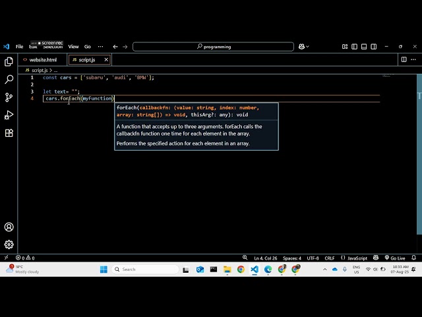Select JavaScript language mode in status bar
This screenshot has width=422, height=317.
click(x=357, y=258)
